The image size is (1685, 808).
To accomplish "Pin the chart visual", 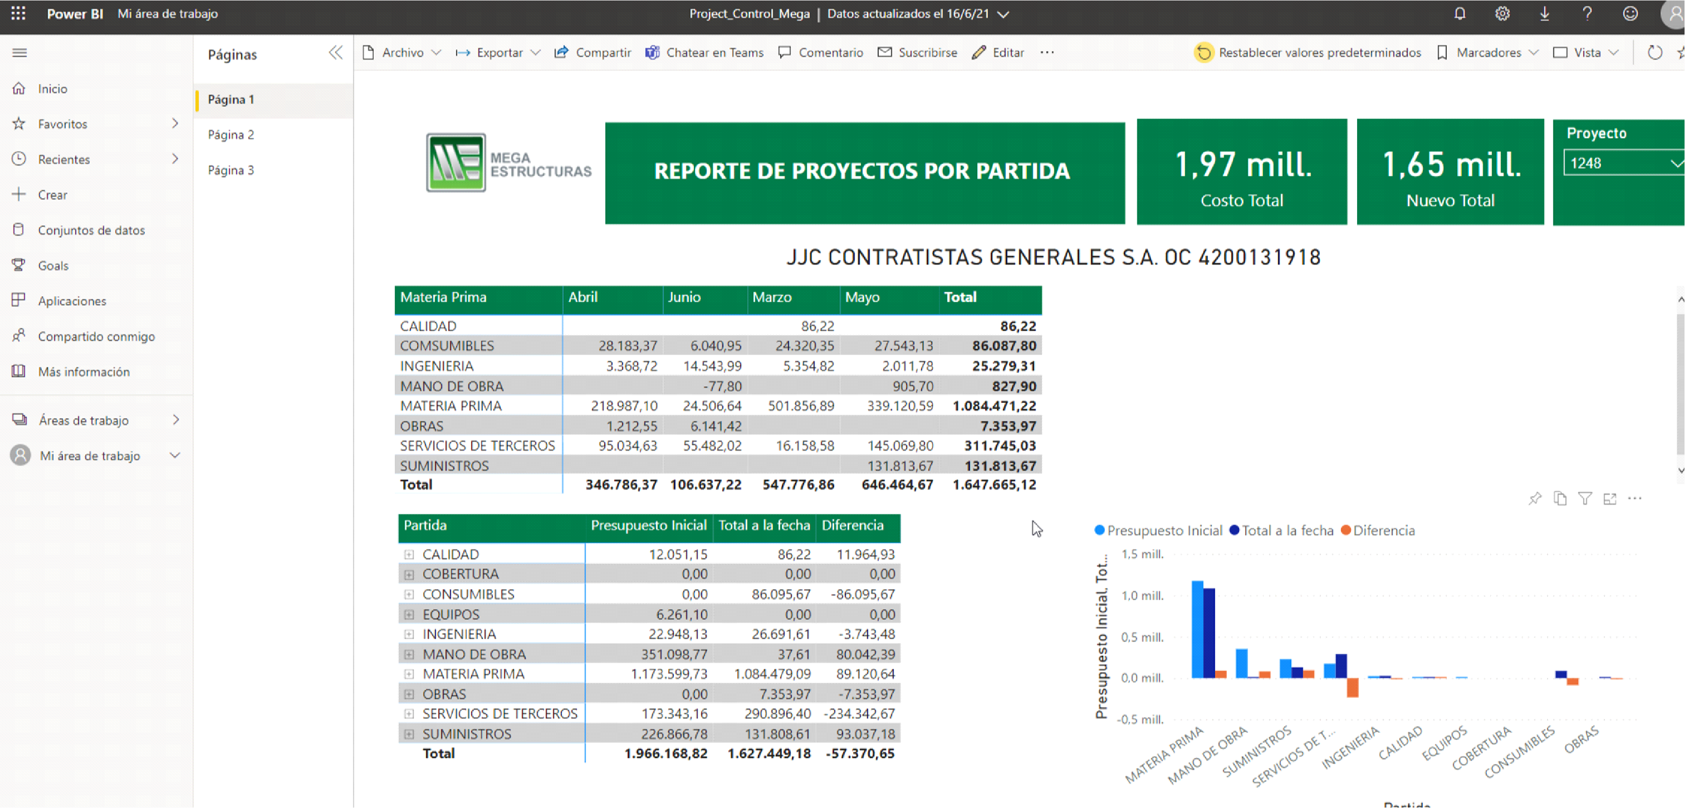I will click(x=1535, y=499).
